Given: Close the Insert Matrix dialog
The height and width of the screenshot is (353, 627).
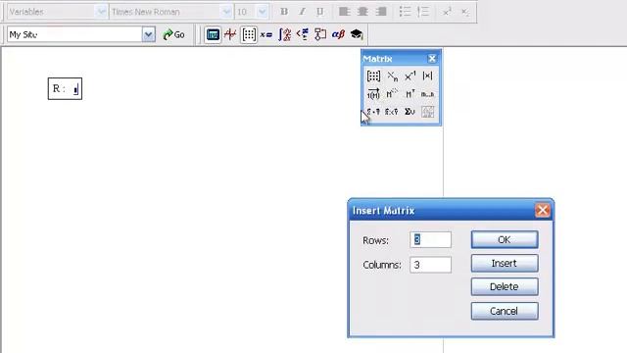Looking at the screenshot, I should [542, 210].
